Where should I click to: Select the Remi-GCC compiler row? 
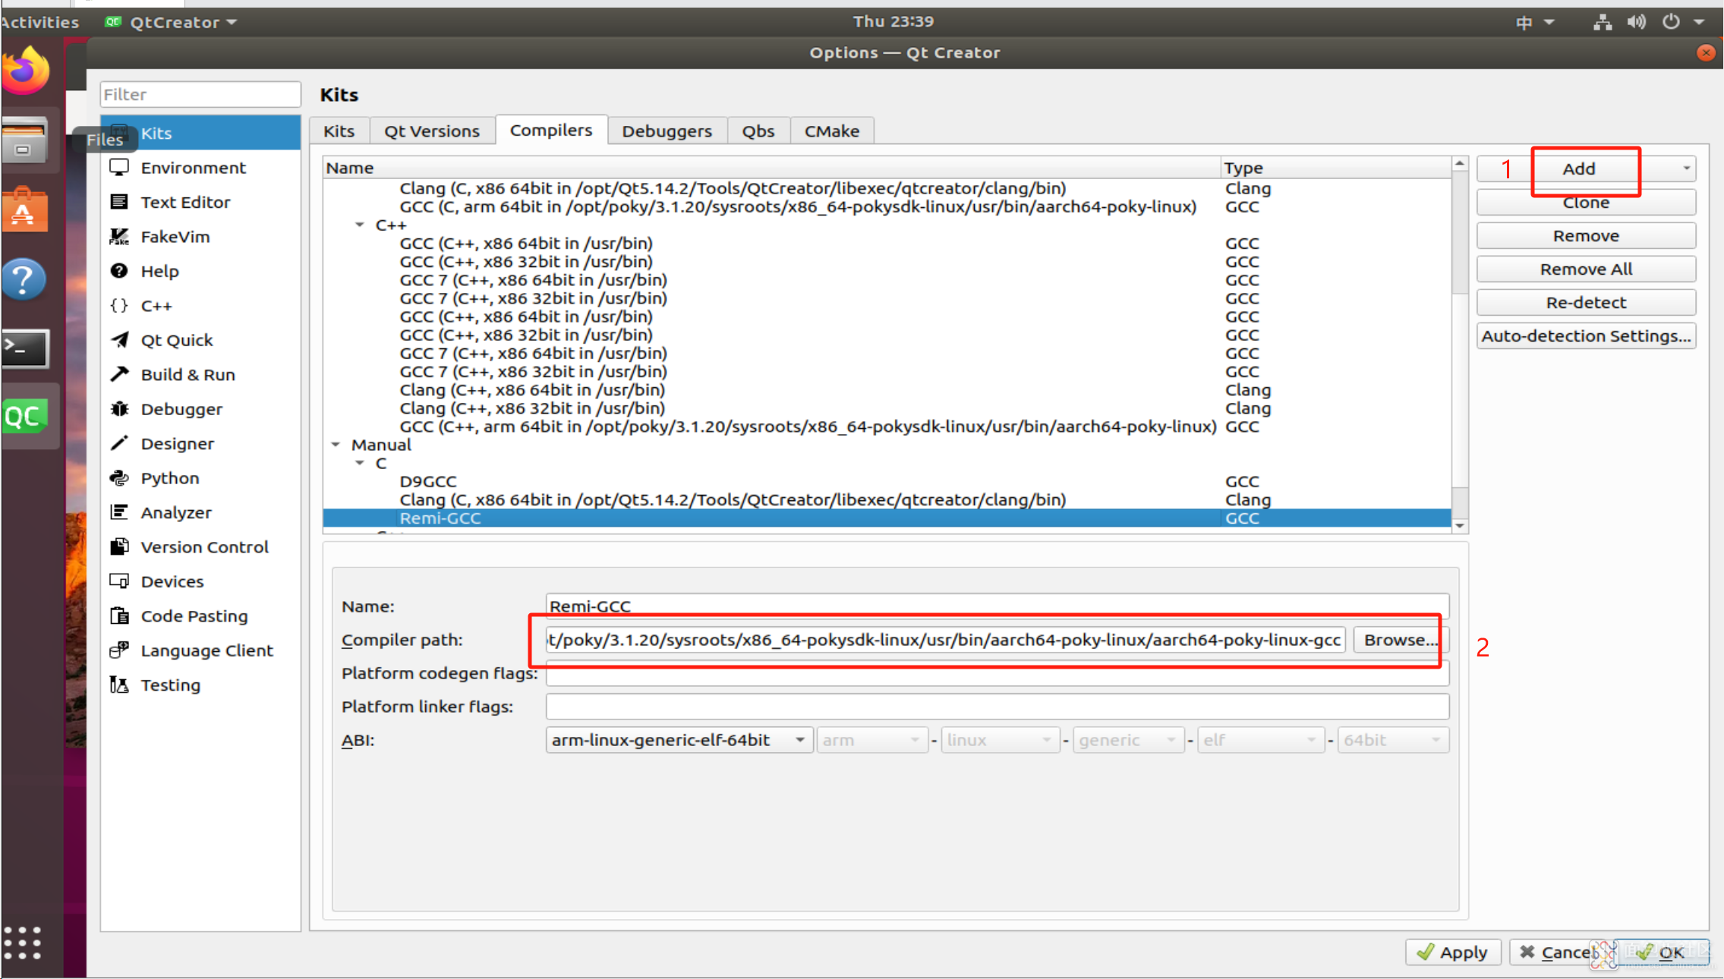[887, 518]
